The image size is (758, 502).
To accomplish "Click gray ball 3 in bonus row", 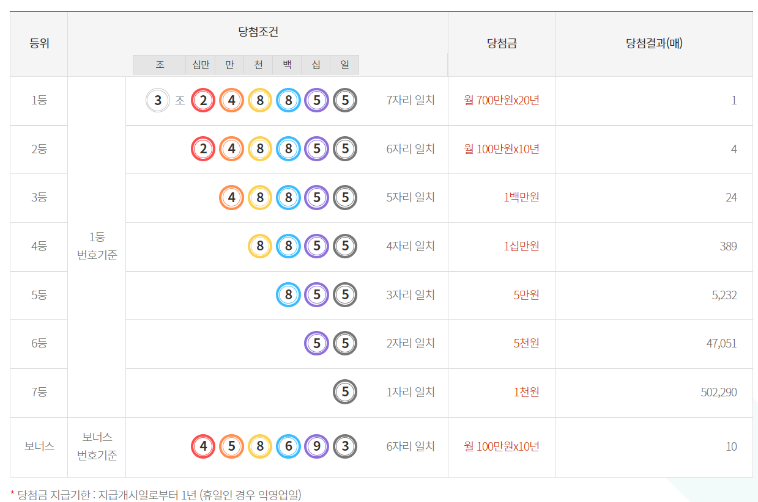I will [345, 446].
